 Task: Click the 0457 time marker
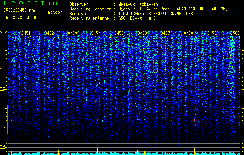pyautogui.click(x=165, y=33)
